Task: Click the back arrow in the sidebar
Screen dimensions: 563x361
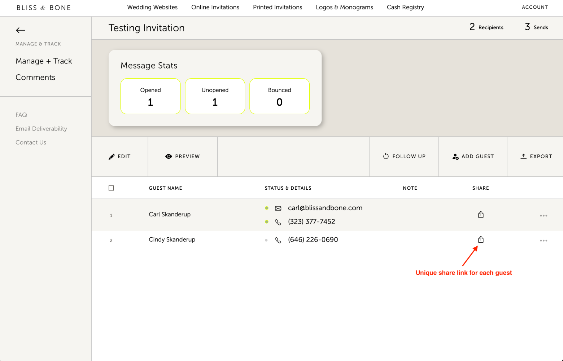Action: (21, 30)
